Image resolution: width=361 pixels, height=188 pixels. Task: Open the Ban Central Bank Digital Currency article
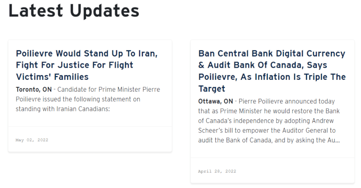click(272, 71)
